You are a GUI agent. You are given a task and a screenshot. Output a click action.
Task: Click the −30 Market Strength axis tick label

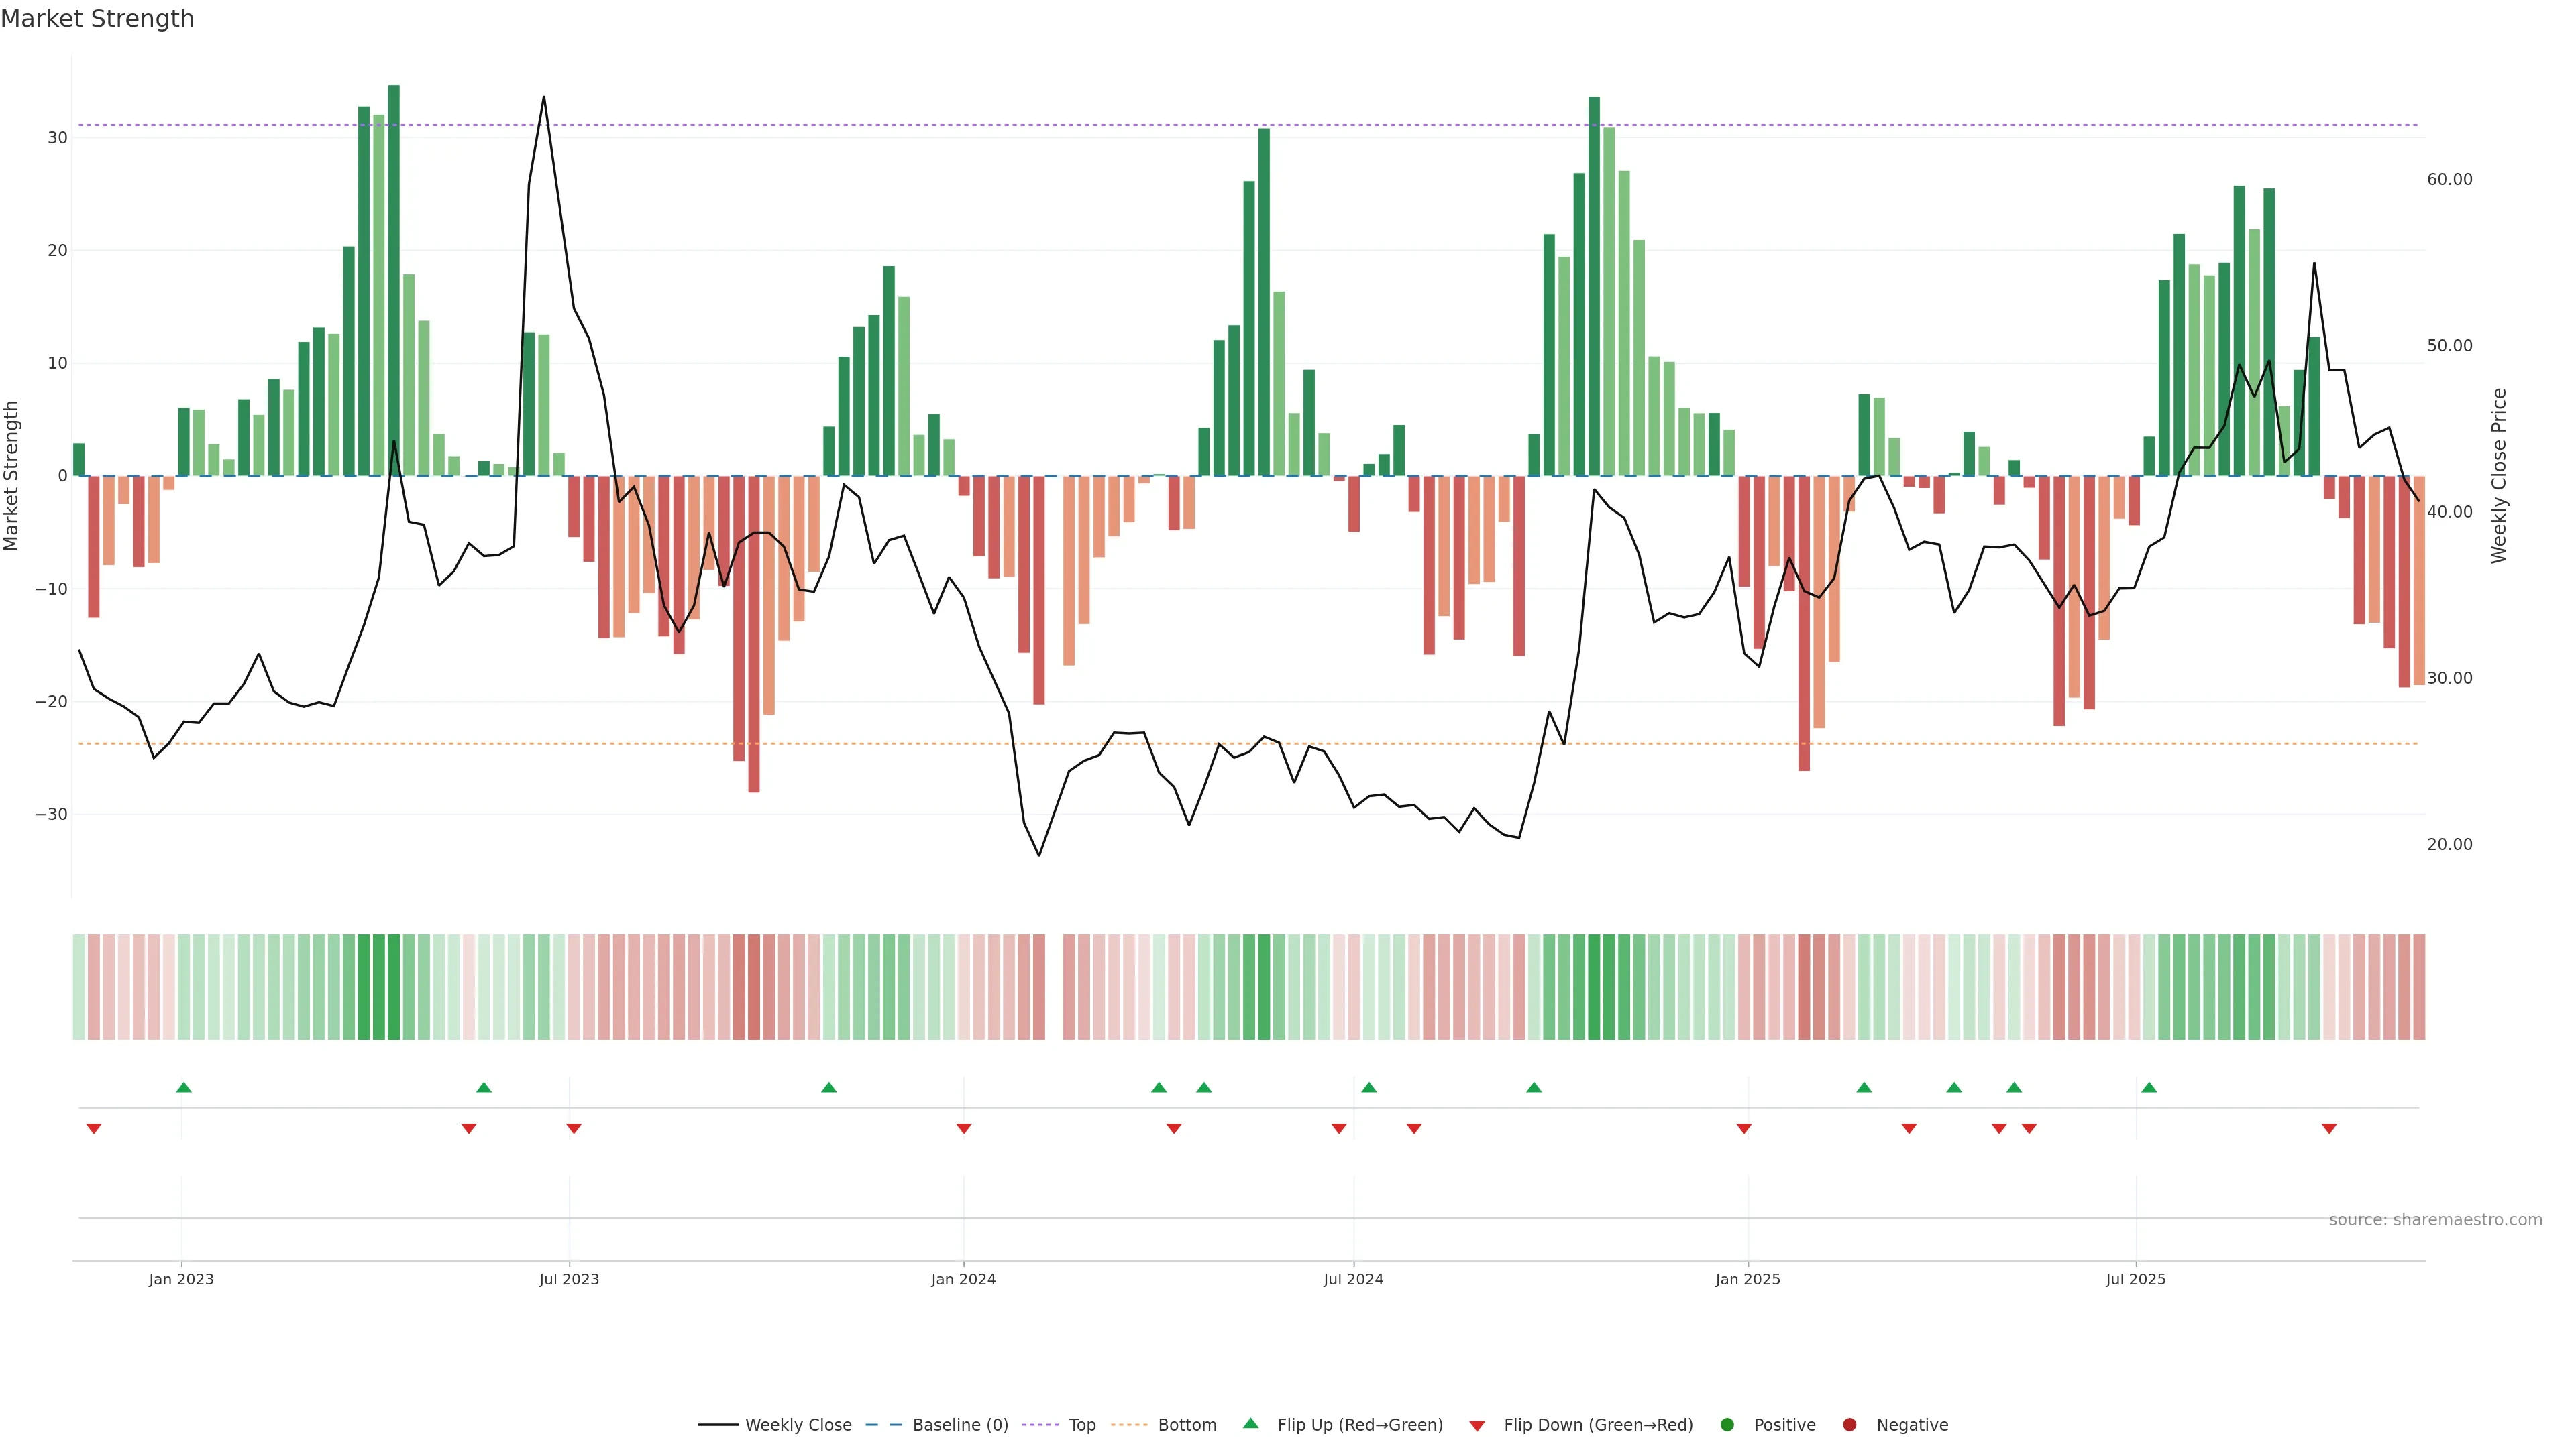pyautogui.click(x=51, y=814)
